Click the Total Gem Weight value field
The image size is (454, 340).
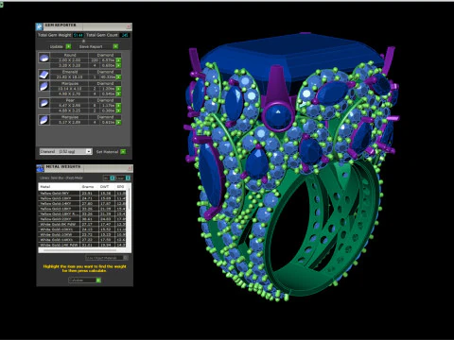coord(79,35)
